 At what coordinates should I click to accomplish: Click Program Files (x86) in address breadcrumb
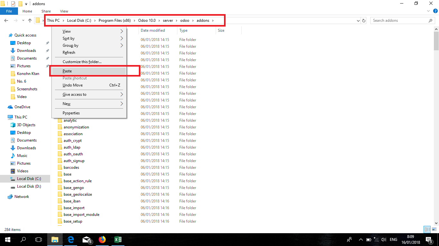click(x=114, y=20)
